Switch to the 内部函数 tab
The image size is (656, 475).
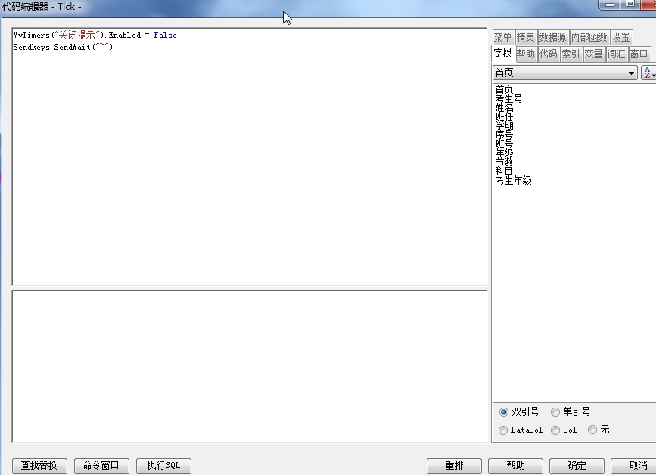click(x=589, y=37)
